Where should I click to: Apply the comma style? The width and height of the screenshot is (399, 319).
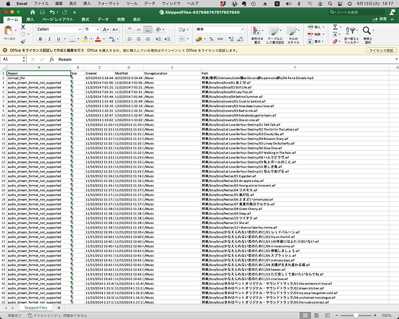(x=220, y=39)
